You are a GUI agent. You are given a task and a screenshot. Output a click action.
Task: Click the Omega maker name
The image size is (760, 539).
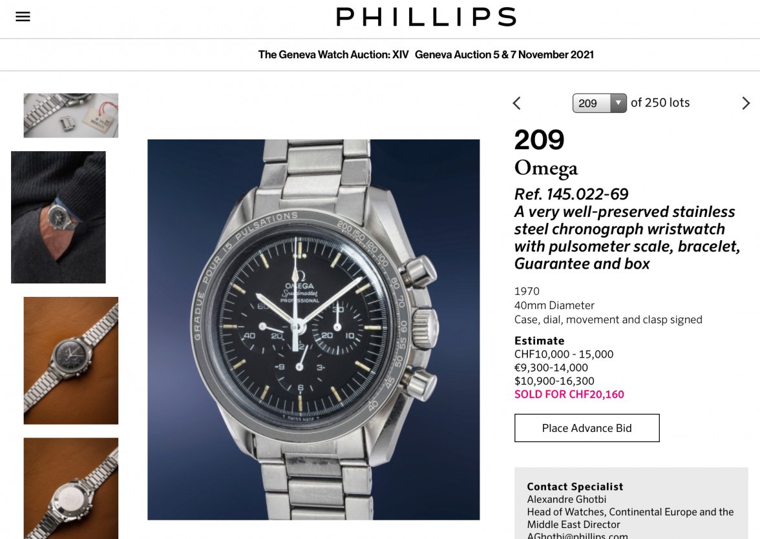pos(545,168)
